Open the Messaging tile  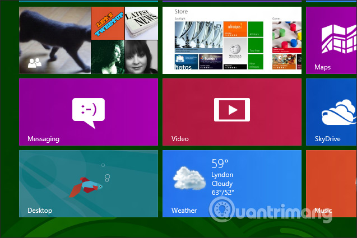(89, 112)
